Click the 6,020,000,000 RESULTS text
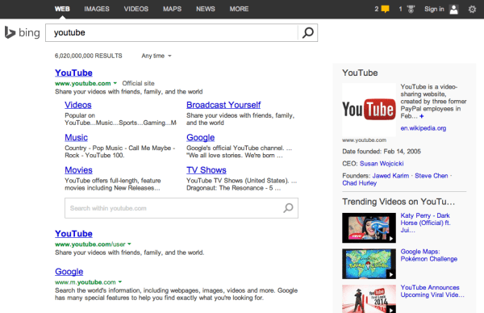484x313 pixels. (x=89, y=56)
